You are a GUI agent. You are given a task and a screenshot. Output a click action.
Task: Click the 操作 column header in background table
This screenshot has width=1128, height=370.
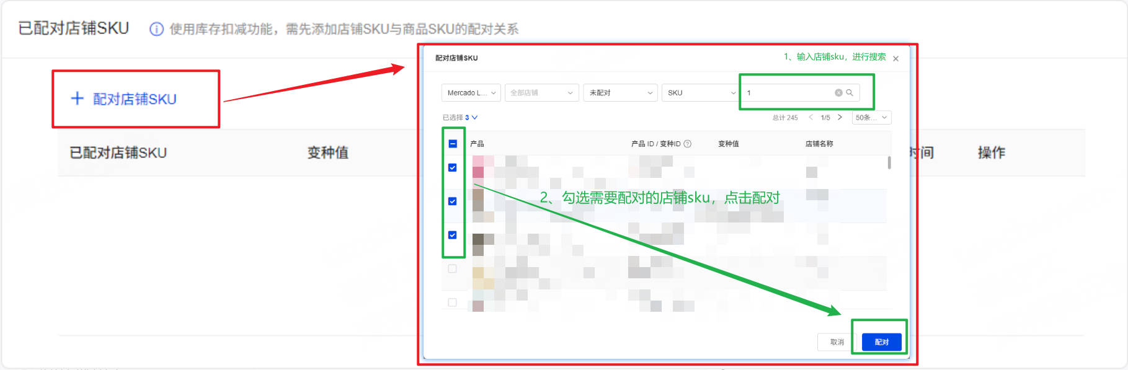click(992, 152)
